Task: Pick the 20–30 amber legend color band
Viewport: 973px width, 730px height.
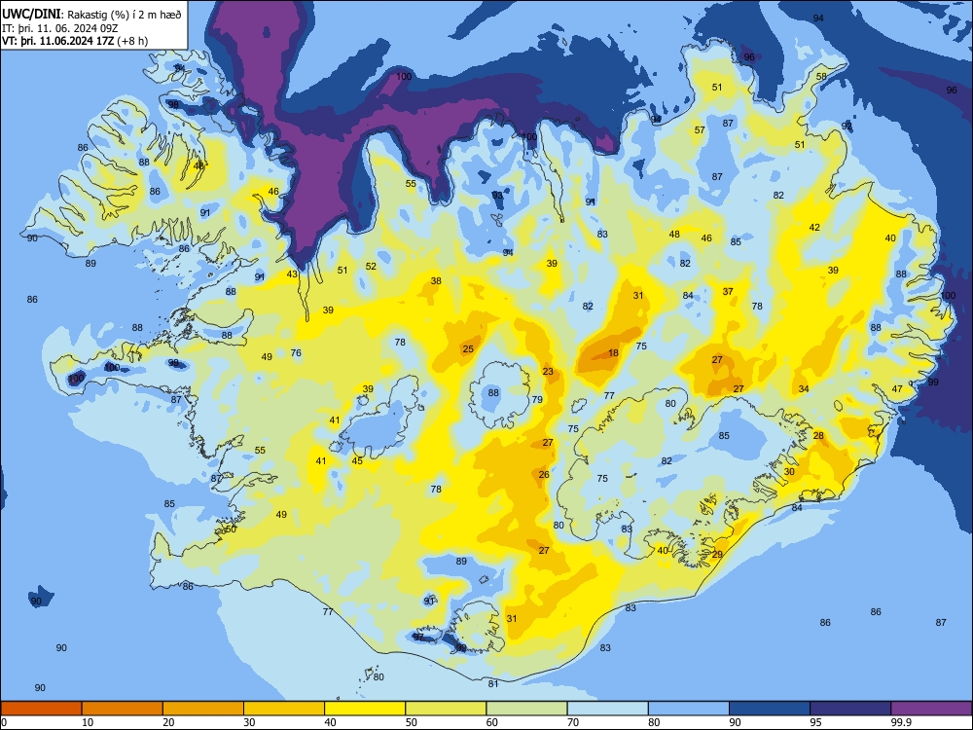Action: coord(203,709)
